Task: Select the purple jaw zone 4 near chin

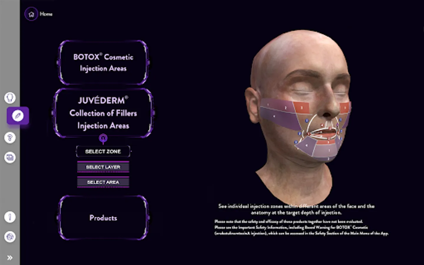Action: (306, 146)
